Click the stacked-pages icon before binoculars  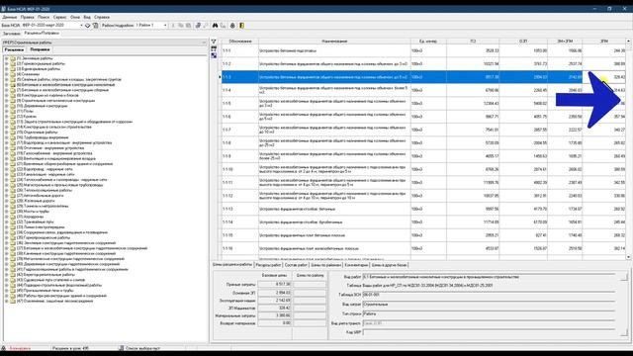click(x=198, y=26)
